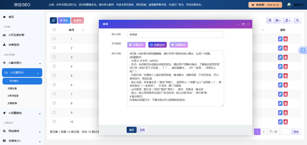Check the checkbox for row 3
The width and height of the screenshot is (307, 145).
(54, 57)
